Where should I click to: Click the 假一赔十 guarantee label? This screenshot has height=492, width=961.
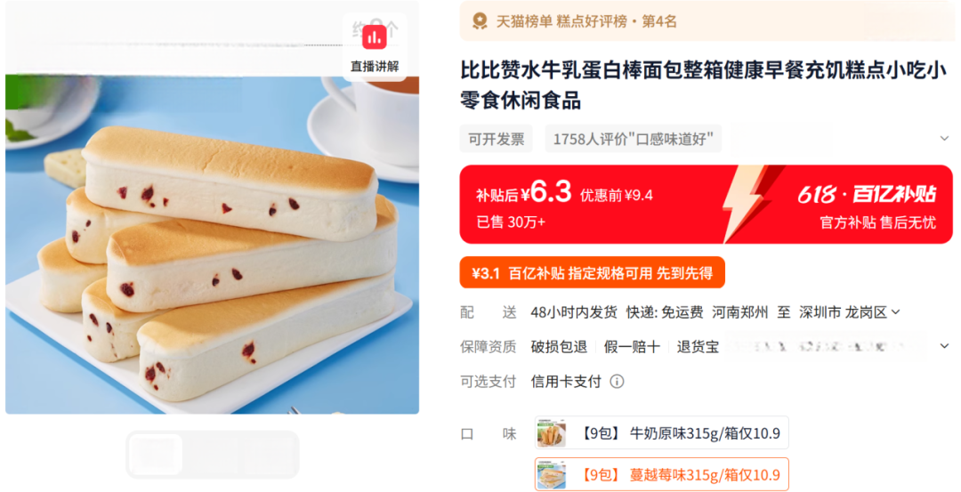click(632, 347)
